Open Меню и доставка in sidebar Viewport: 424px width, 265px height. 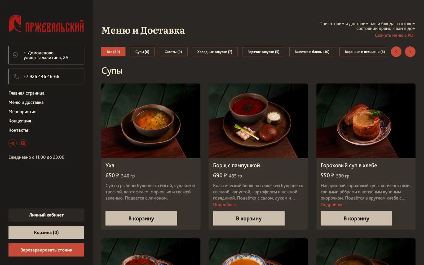tap(26, 102)
